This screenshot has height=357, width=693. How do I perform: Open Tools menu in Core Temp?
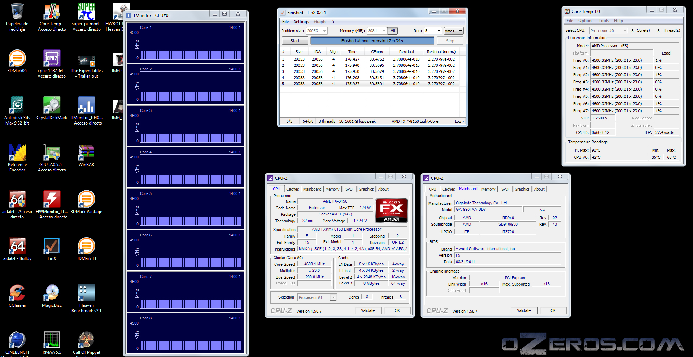point(603,21)
